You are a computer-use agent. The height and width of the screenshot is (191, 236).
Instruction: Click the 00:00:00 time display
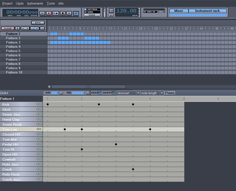(20, 13)
